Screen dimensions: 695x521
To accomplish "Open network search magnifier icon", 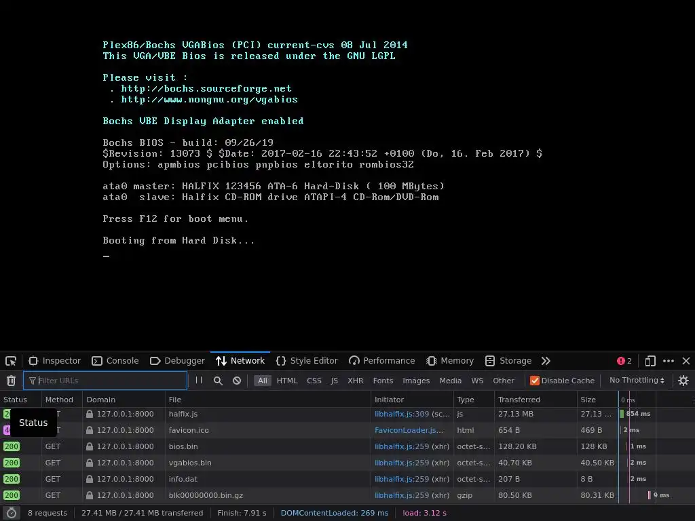I will point(218,381).
